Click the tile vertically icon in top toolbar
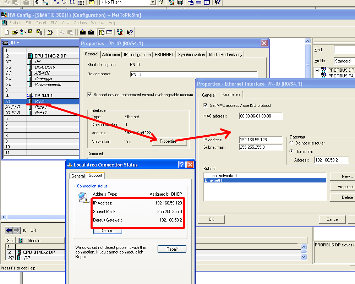This screenshot has width=355, height=284. 207,2
